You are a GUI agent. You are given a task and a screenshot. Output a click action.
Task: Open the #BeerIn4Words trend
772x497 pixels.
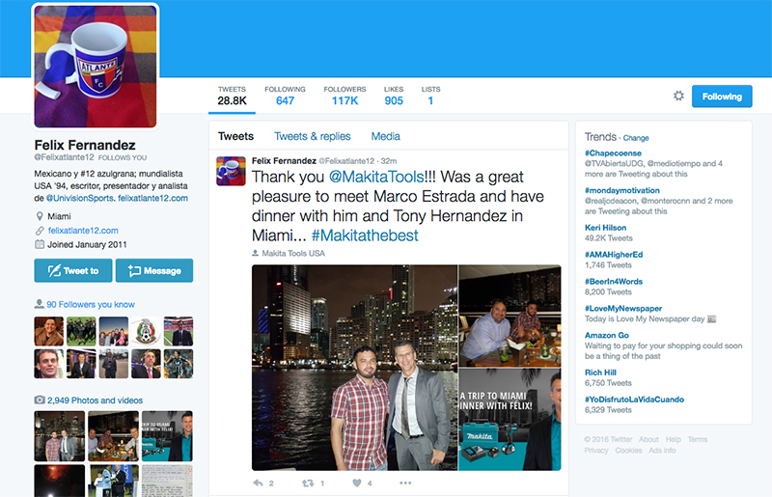(614, 282)
